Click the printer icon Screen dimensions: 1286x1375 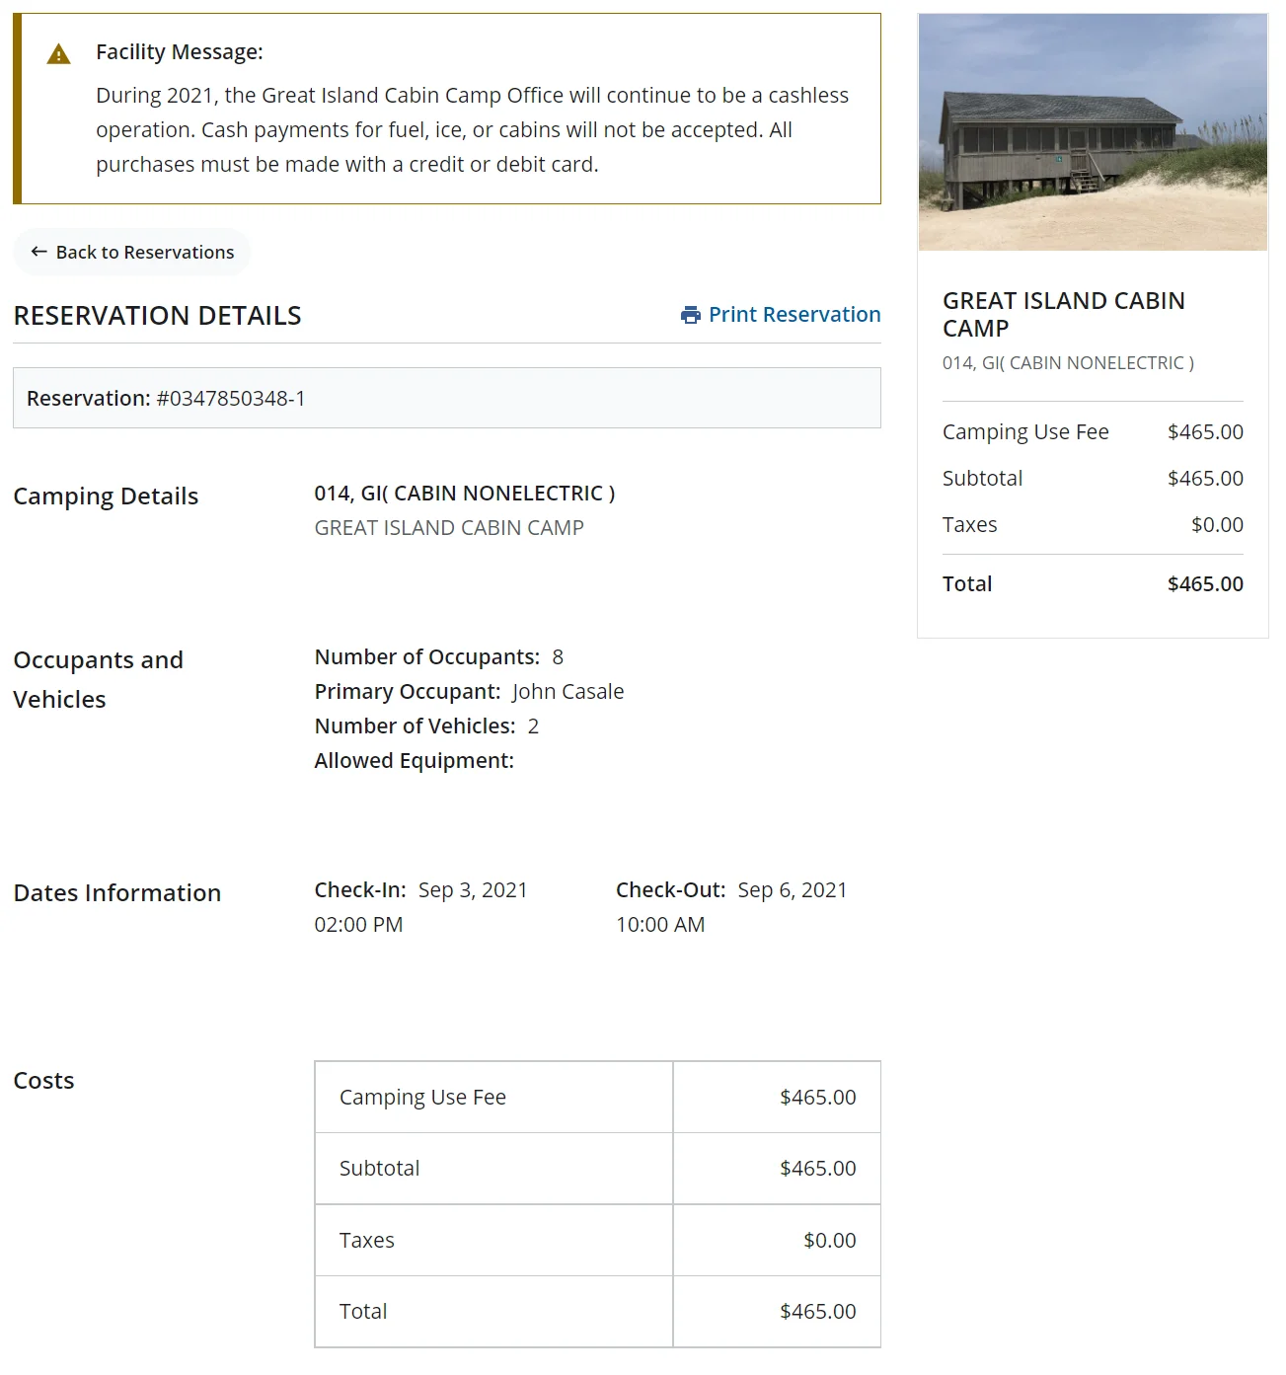(x=691, y=315)
